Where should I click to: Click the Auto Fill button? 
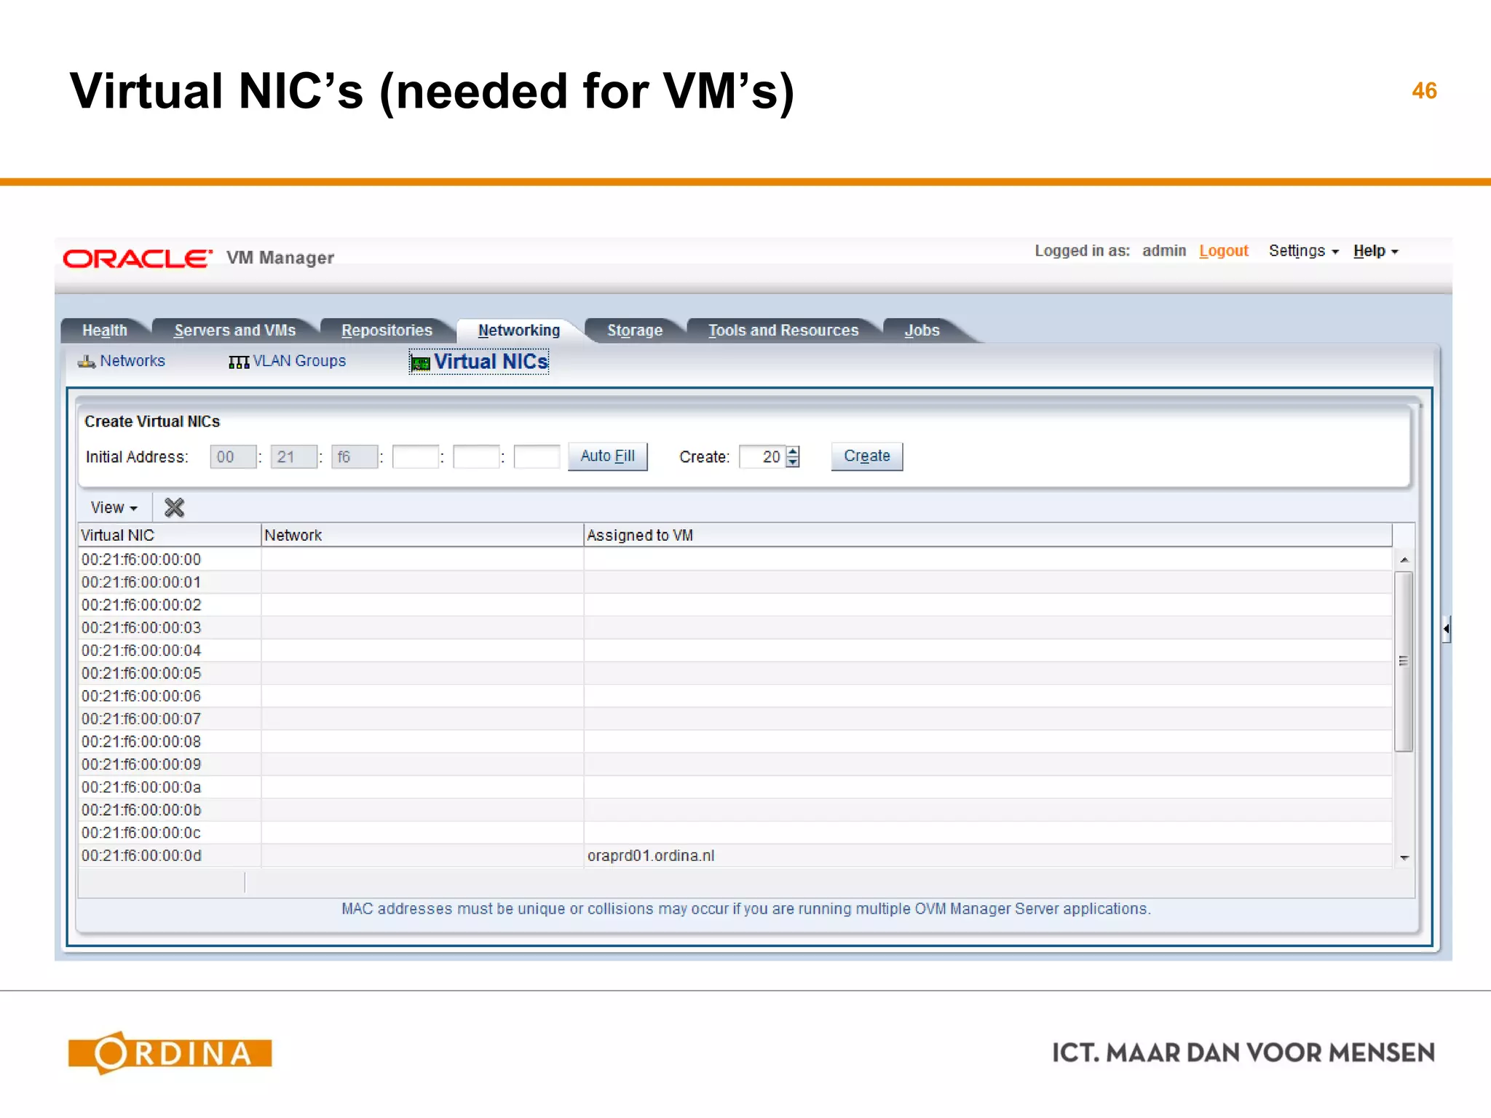(x=607, y=456)
